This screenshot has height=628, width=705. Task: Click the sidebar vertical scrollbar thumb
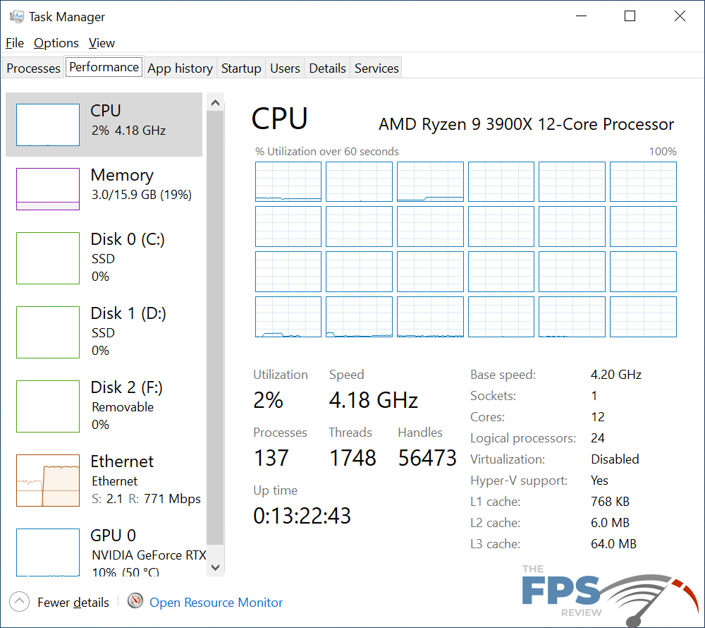click(x=215, y=327)
